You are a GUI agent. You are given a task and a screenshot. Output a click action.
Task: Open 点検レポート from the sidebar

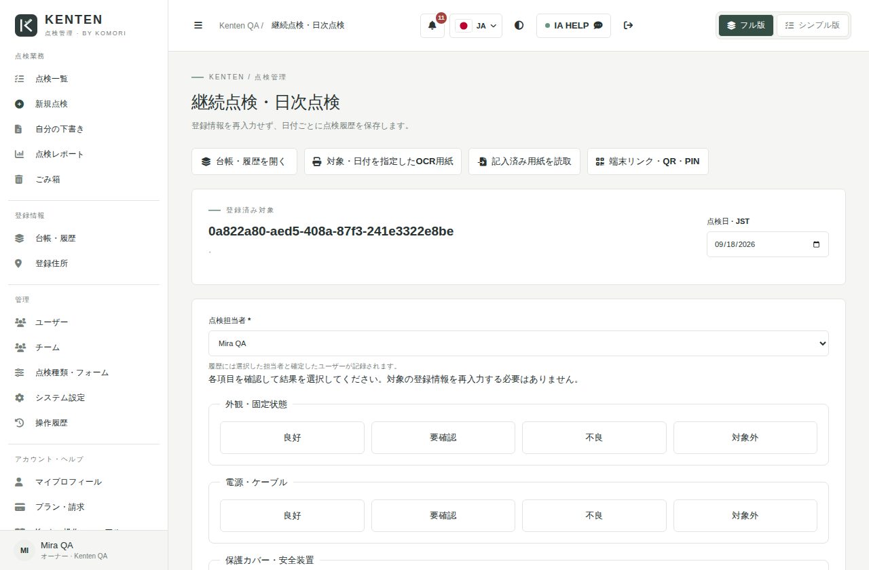click(x=84, y=154)
